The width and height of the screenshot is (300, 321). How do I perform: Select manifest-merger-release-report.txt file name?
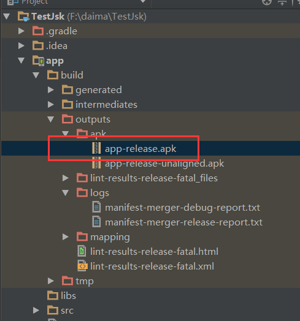(183, 222)
